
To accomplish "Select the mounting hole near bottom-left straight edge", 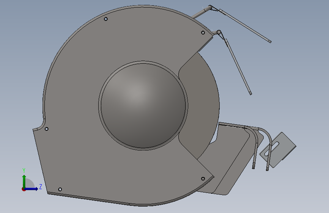I will pyautogui.click(x=60, y=190).
